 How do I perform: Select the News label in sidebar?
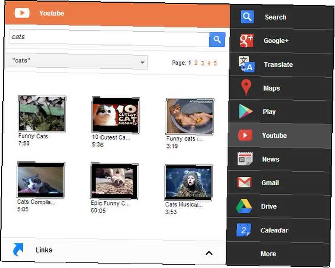click(271, 159)
